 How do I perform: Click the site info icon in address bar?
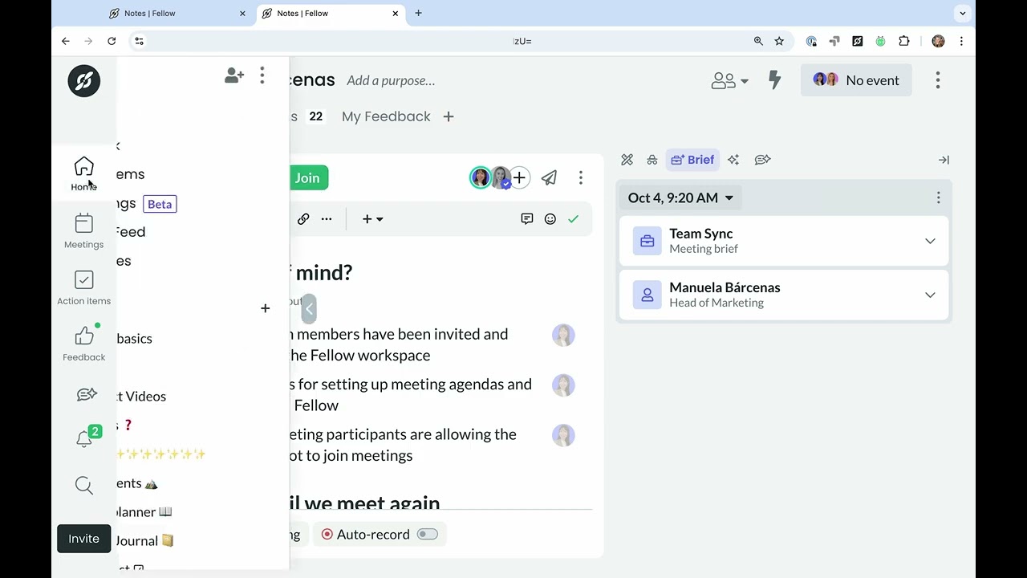point(139,41)
